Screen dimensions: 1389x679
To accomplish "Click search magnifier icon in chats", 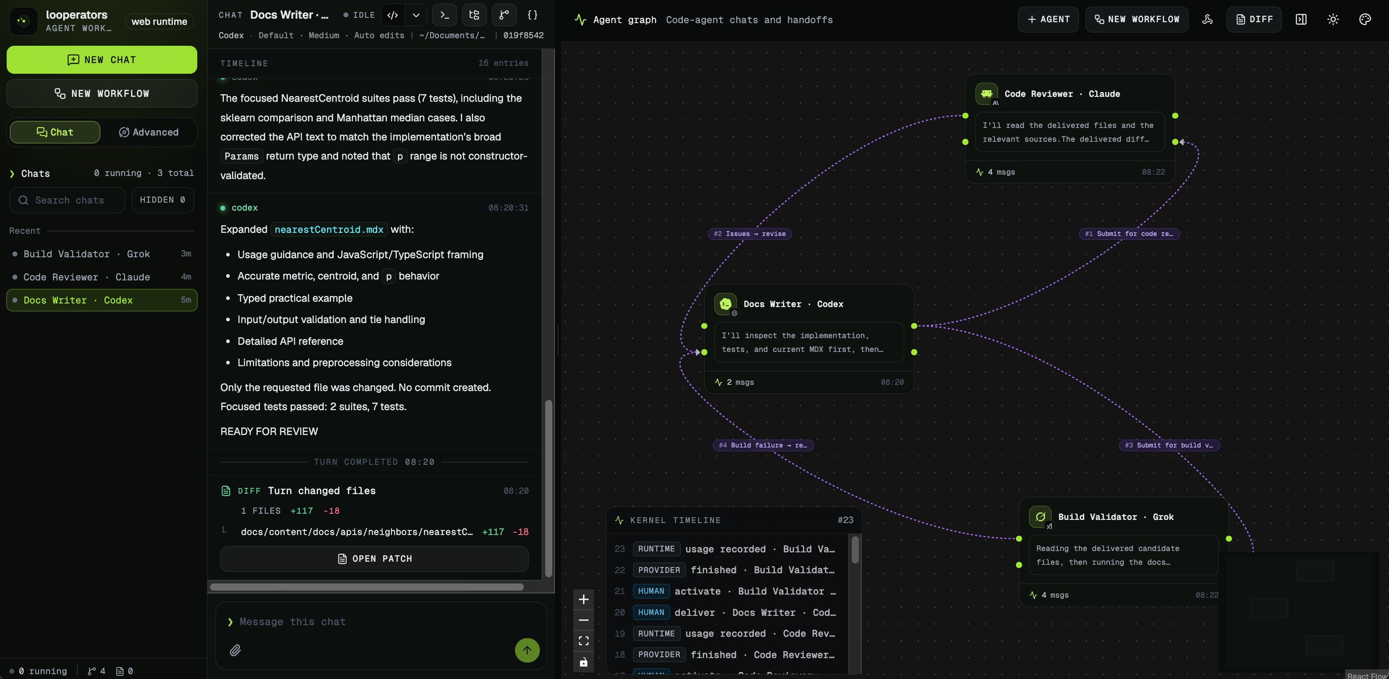I will 23,200.
